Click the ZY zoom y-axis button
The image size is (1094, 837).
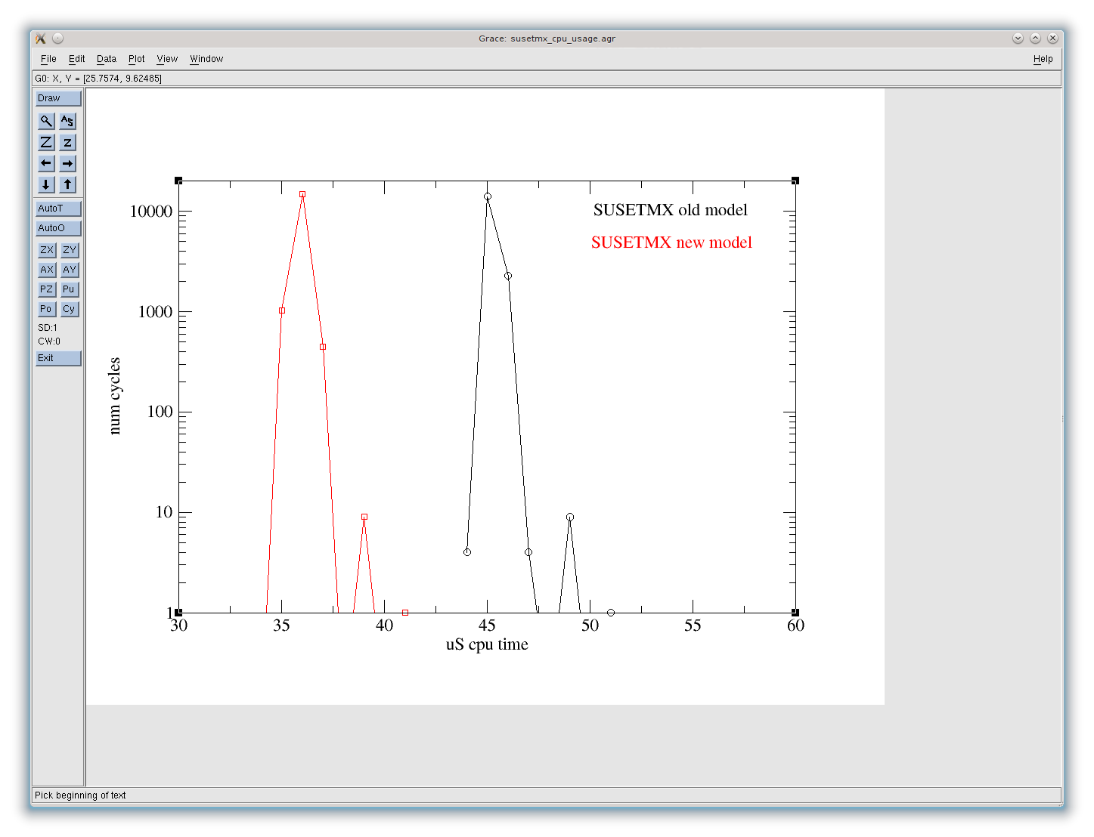click(x=70, y=250)
